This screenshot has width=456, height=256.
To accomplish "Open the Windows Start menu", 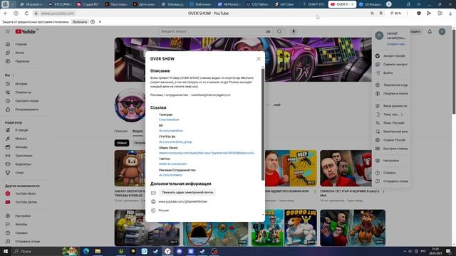I will coord(6,251).
